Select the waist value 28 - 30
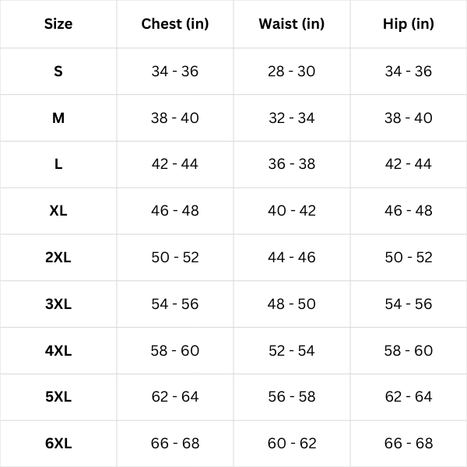The height and width of the screenshot is (467, 467). 292,72
